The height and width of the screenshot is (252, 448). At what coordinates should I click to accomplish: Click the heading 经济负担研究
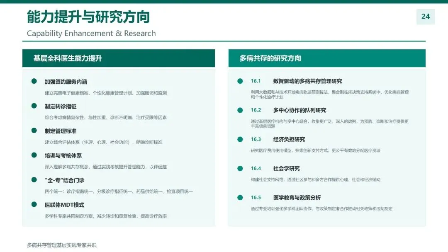coord(289,139)
